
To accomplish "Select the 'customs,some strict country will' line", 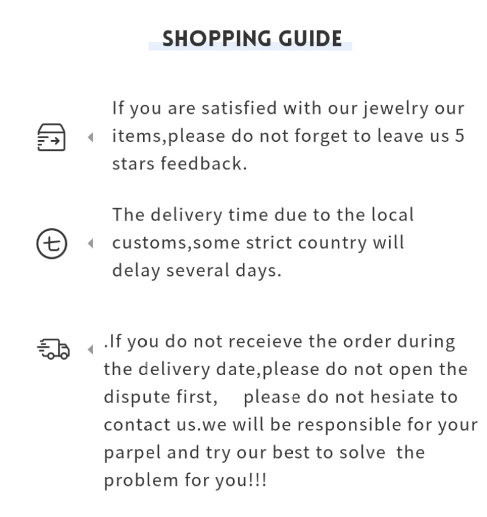I will [x=258, y=244].
